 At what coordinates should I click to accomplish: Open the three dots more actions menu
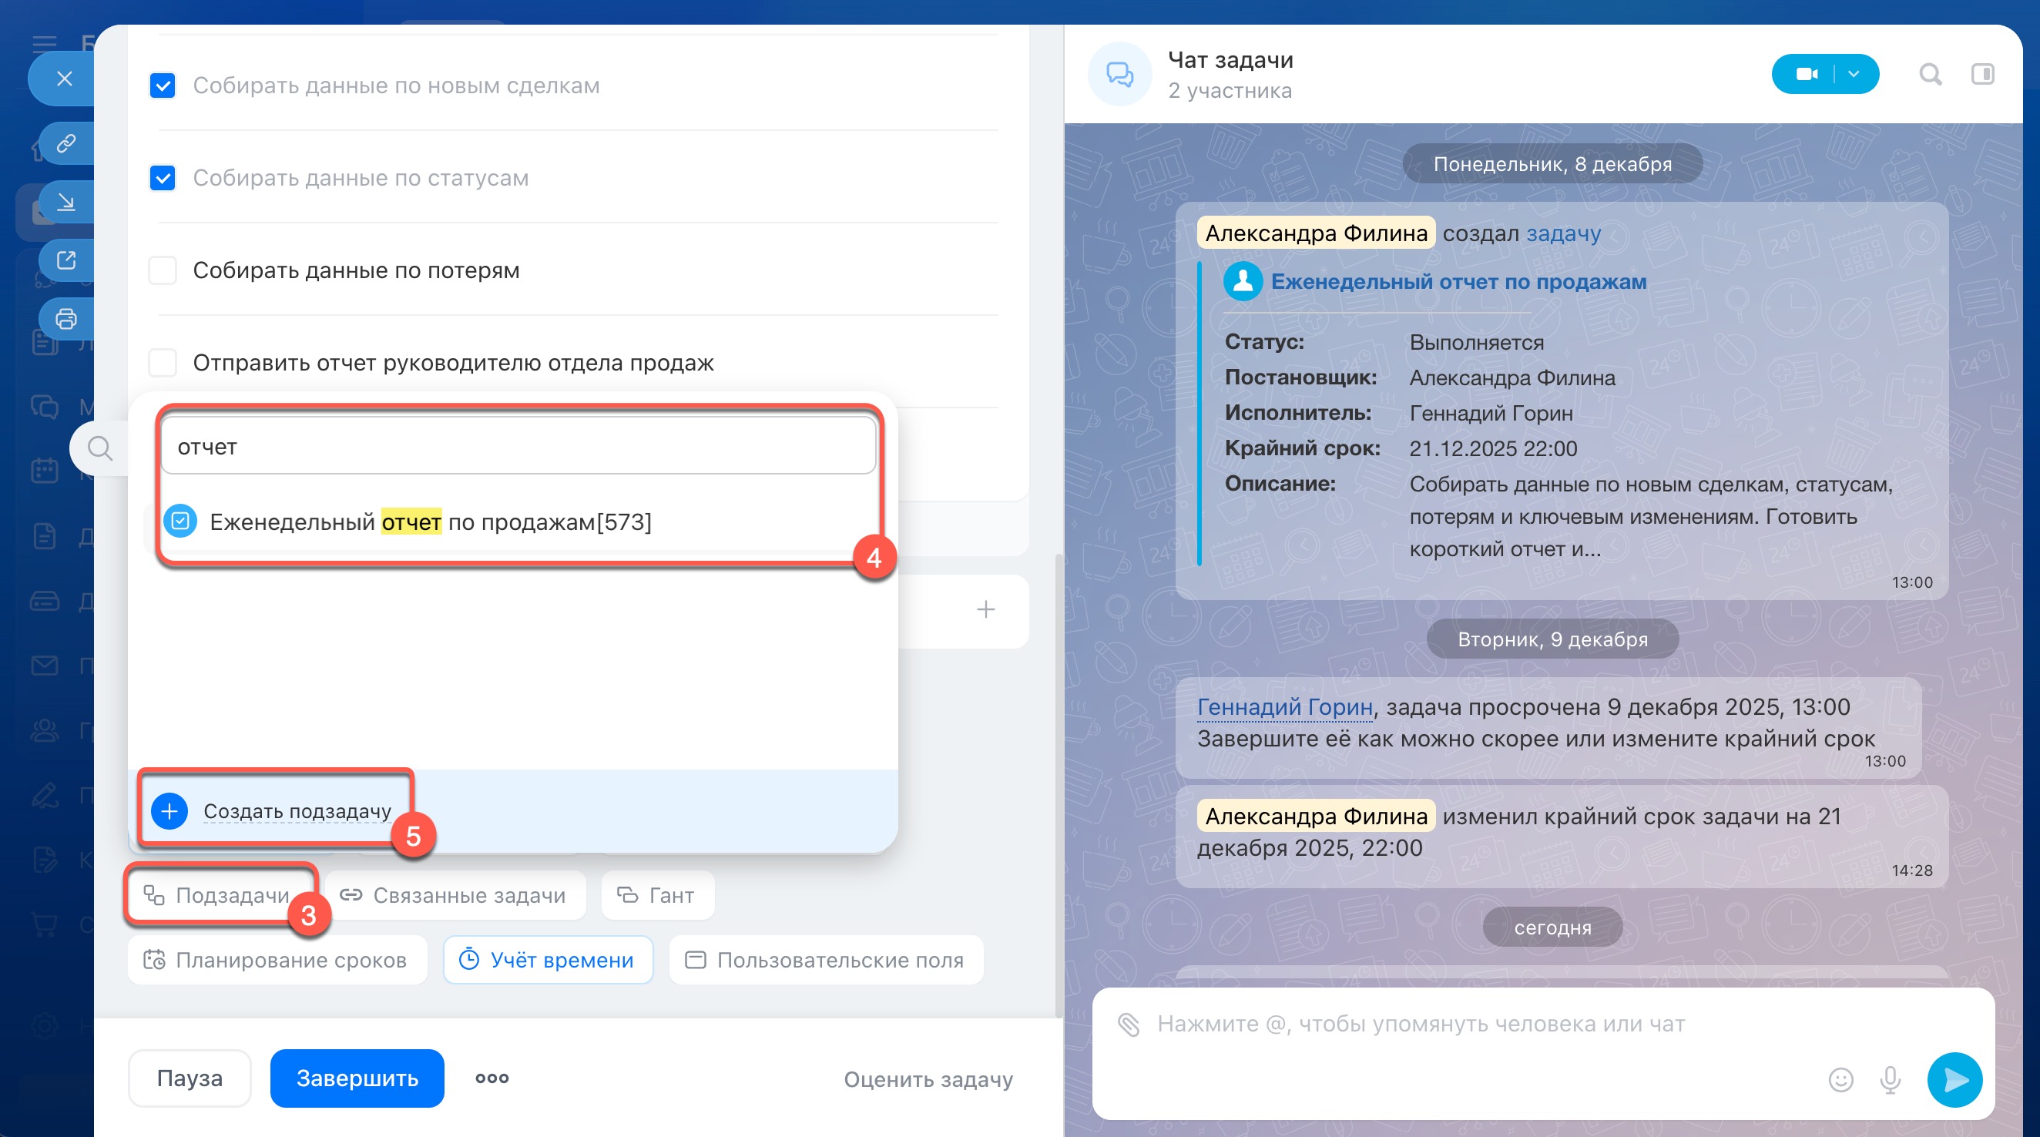(x=492, y=1078)
